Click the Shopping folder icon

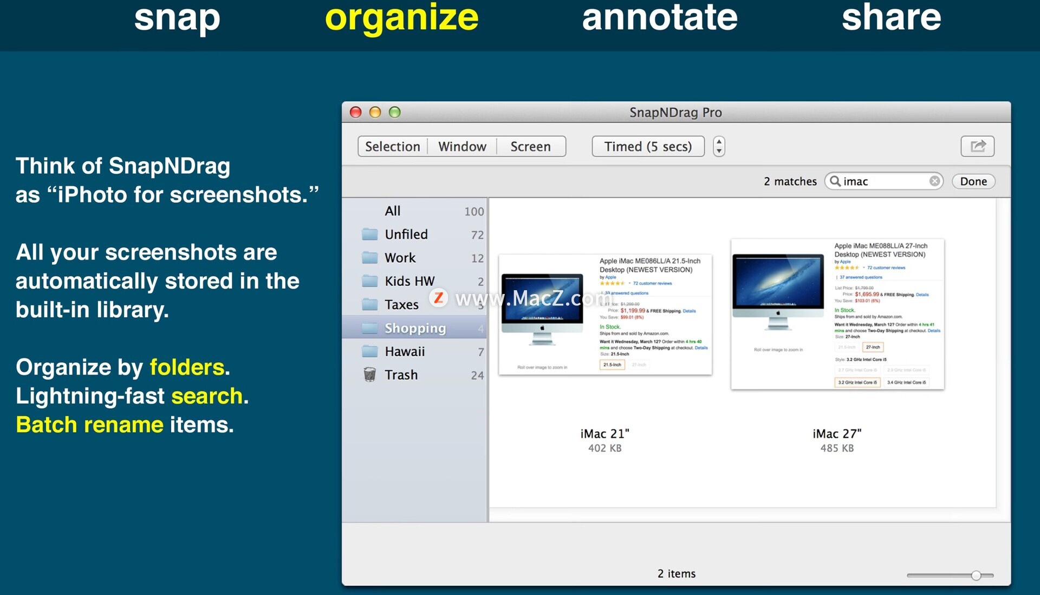point(370,328)
